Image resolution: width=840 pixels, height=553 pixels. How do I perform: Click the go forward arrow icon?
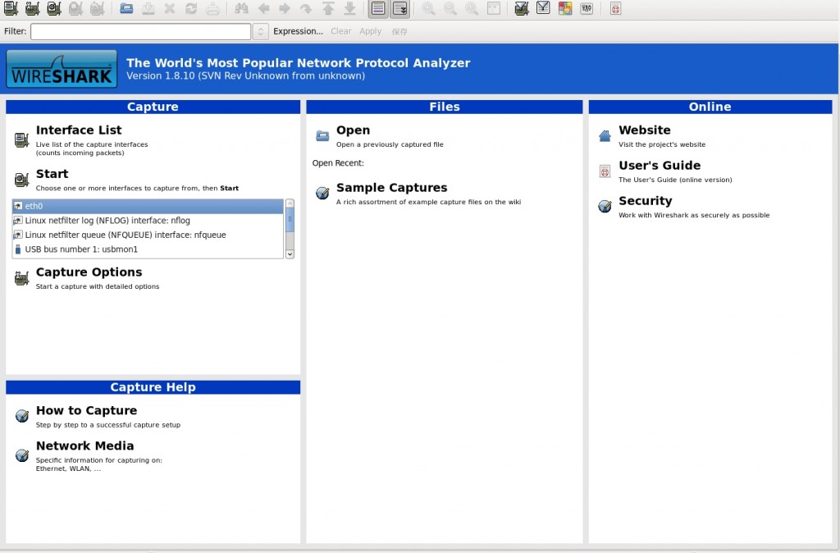click(285, 8)
